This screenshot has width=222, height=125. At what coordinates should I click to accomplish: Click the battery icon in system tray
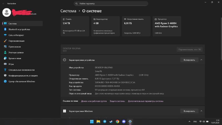coord(207,121)
